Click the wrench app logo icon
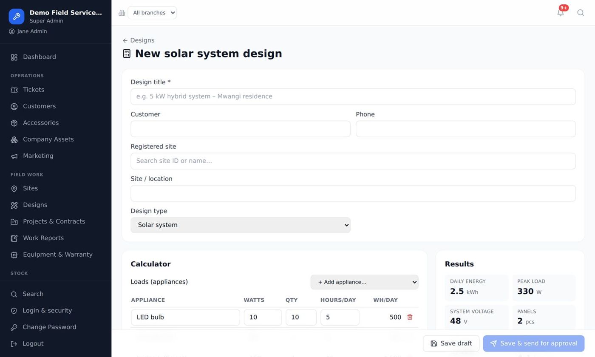This screenshot has width=595, height=357. [17, 17]
